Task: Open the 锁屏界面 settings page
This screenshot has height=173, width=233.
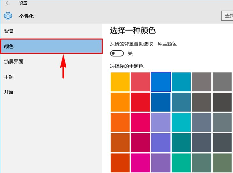Action: [x=13, y=62]
